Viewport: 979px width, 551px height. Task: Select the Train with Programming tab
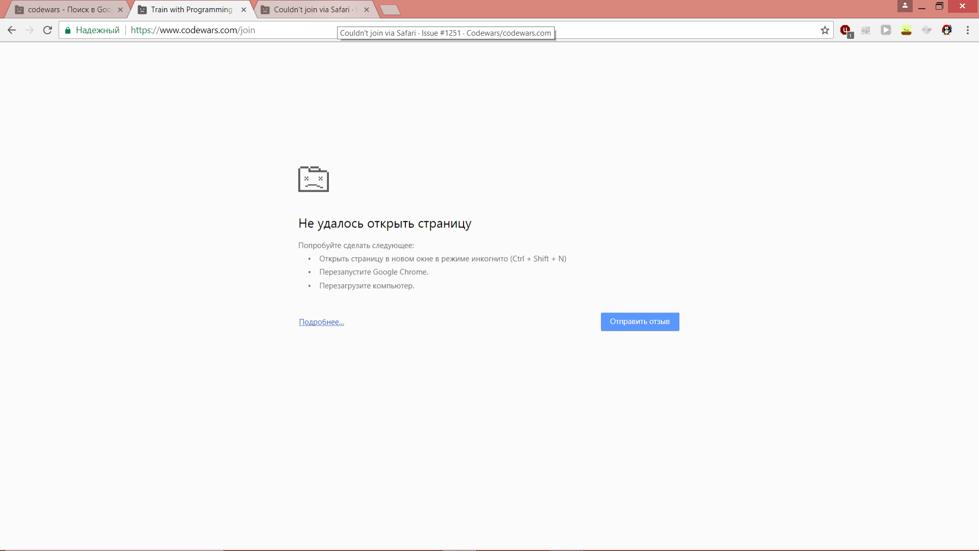188,9
